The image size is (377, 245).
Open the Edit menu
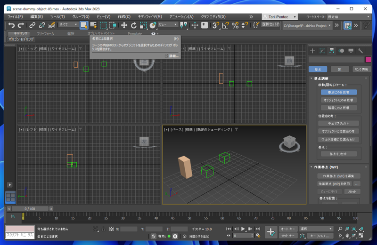(37, 17)
